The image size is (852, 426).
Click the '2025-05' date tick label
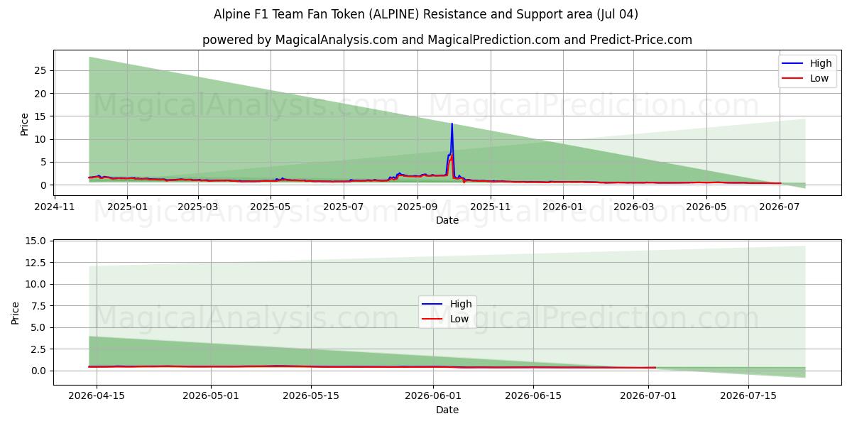click(271, 207)
